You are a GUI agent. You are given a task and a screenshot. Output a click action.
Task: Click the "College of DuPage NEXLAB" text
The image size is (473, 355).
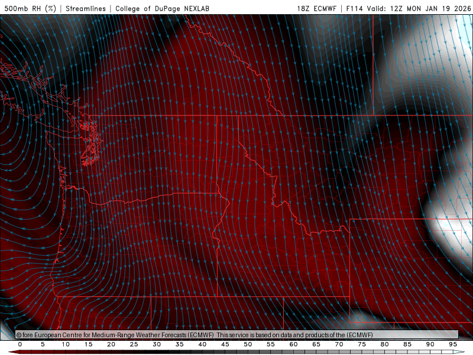(162, 8)
